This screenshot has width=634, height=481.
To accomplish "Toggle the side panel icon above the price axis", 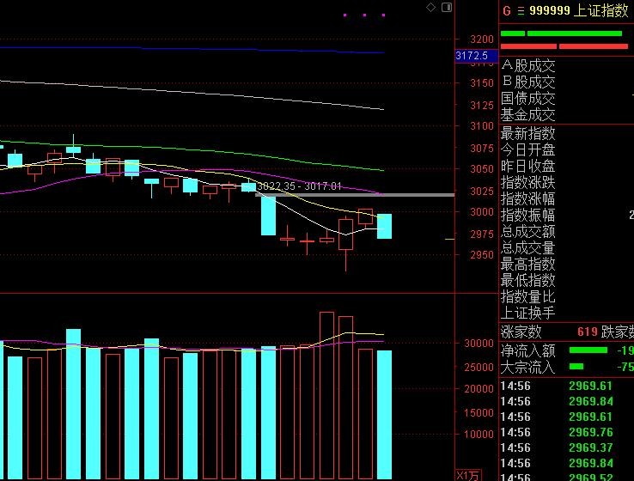I will (446, 8).
